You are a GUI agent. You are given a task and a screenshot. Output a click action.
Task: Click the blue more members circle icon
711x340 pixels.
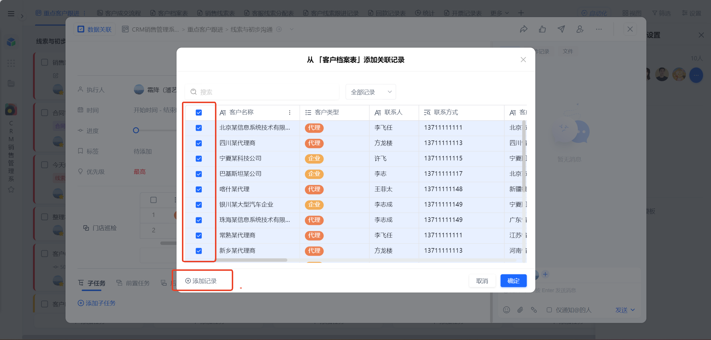[x=696, y=75]
